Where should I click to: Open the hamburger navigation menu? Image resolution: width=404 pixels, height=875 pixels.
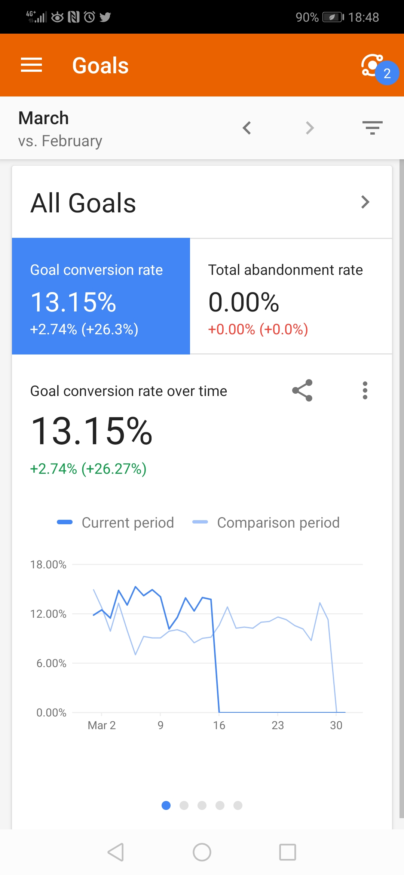[x=31, y=65]
